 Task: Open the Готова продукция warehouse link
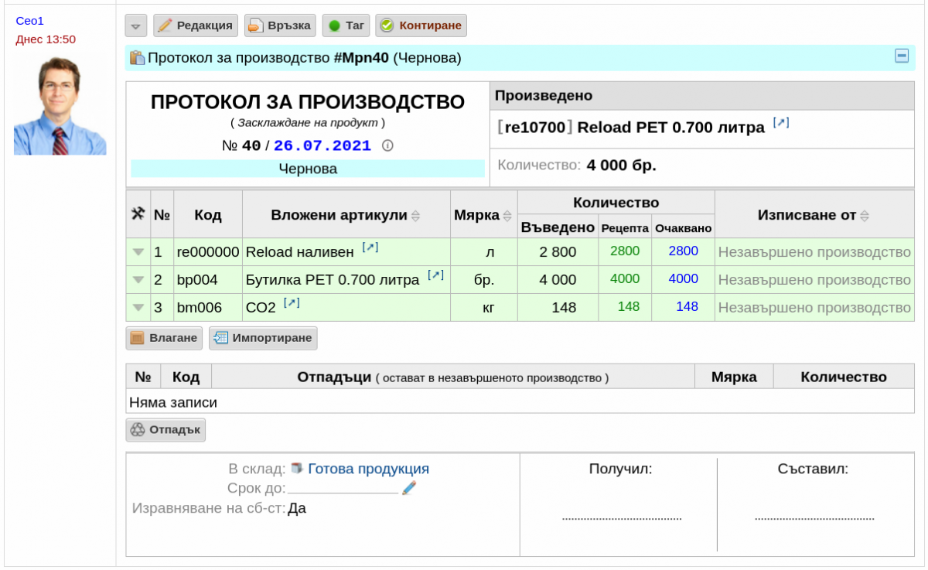368,469
